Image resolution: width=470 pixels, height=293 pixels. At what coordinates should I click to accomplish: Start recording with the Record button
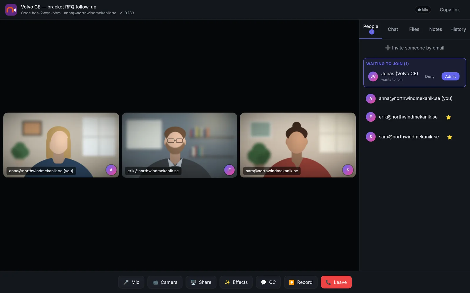301,282
